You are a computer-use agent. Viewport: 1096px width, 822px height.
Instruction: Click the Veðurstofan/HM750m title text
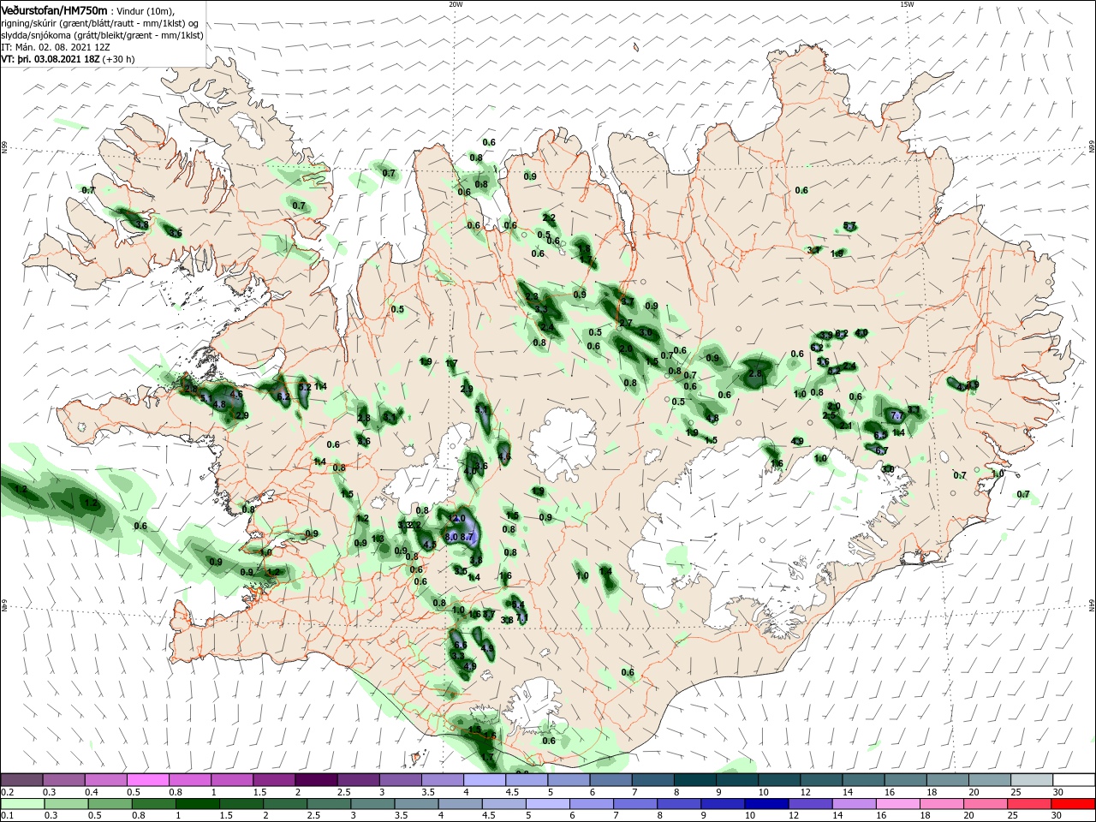pos(54,10)
